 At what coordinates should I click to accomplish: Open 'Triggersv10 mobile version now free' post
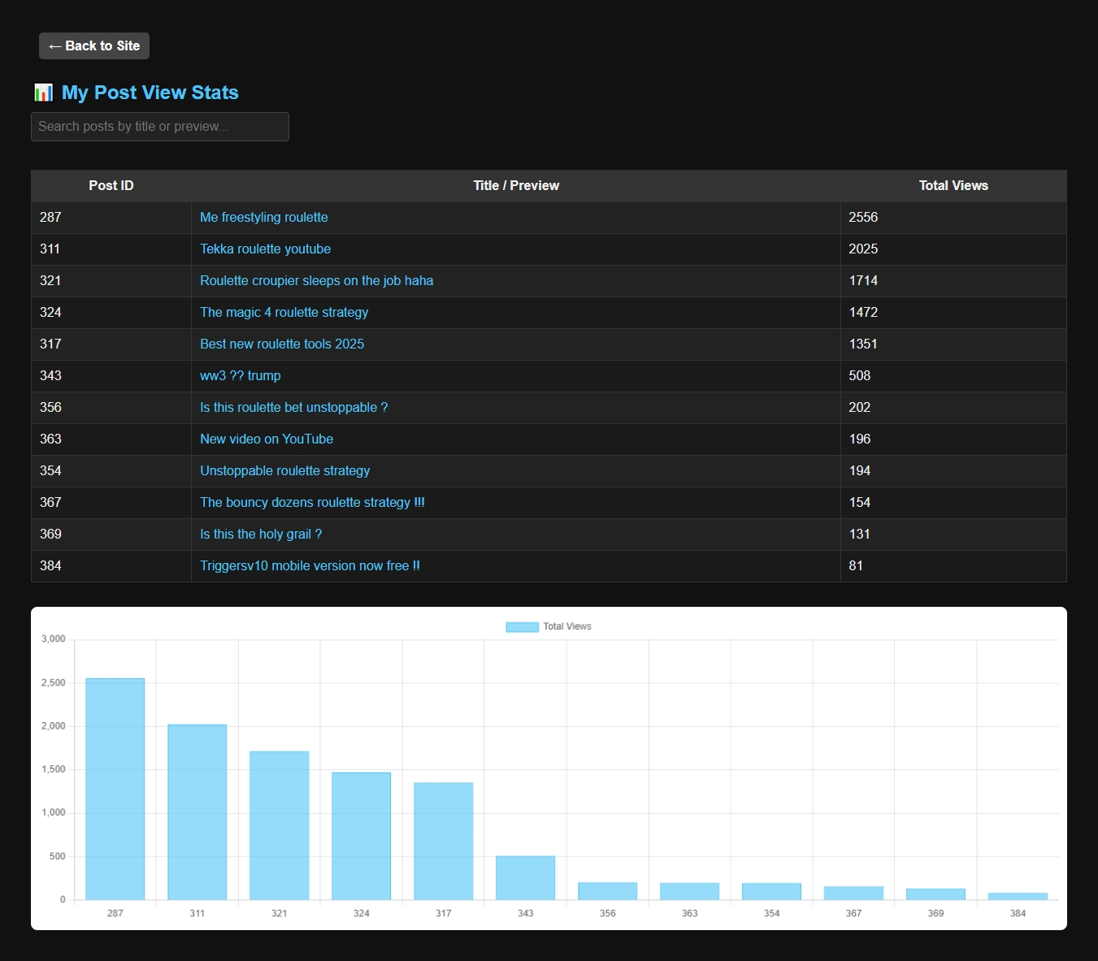310,566
